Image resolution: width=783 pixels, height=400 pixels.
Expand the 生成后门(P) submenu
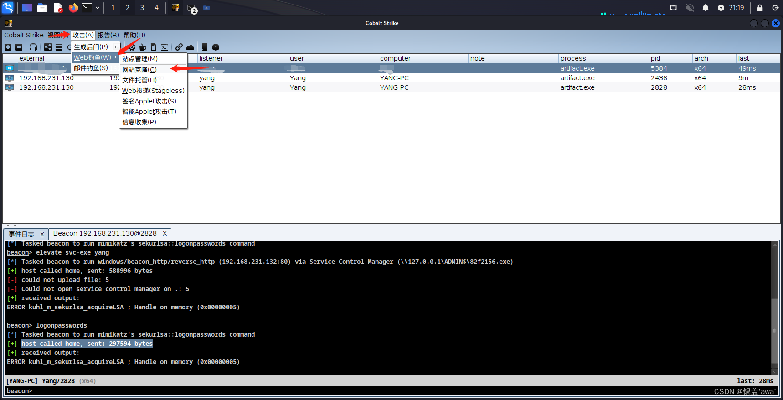pos(95,47)
